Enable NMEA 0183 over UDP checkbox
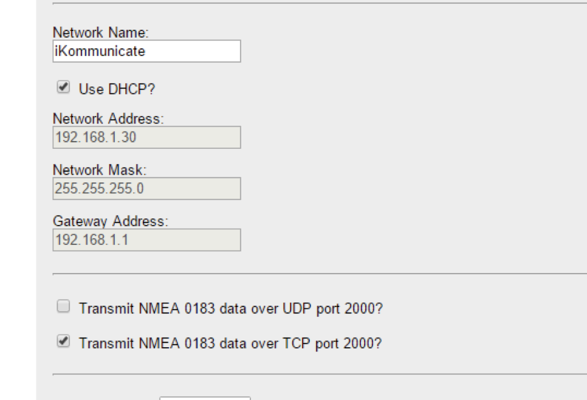 63,306
